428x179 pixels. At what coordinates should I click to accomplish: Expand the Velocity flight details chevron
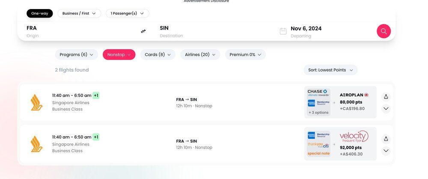click(386, 151)
